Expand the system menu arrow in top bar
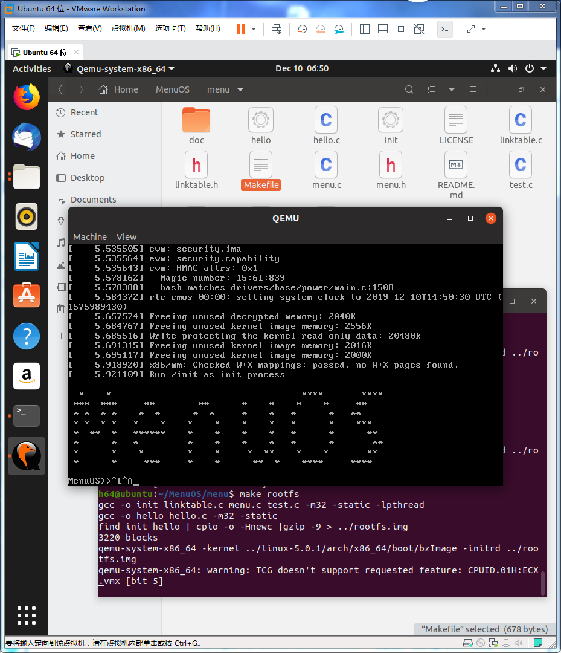 [543, 69]
